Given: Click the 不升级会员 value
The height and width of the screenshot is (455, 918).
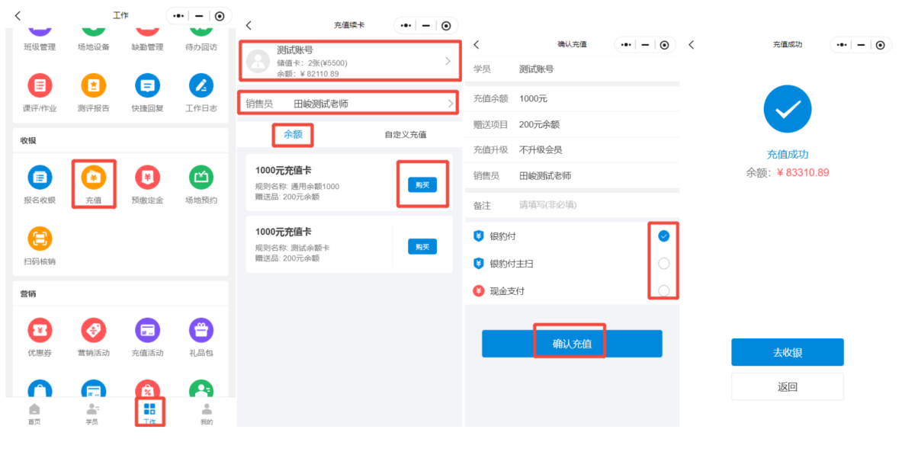Looking at the screenshot, I should tap(541, 149).
